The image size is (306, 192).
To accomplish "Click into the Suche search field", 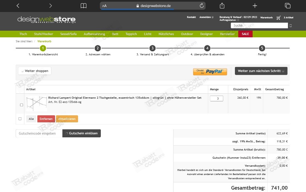I will click(259, 26).
